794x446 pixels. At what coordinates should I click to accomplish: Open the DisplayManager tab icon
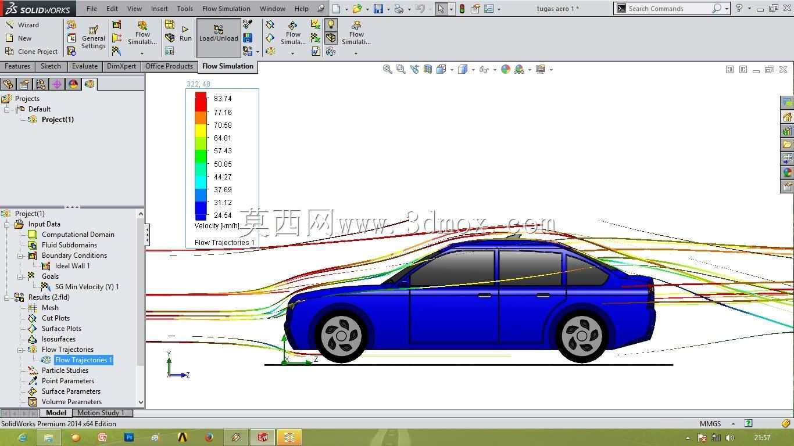pos(73,84)
